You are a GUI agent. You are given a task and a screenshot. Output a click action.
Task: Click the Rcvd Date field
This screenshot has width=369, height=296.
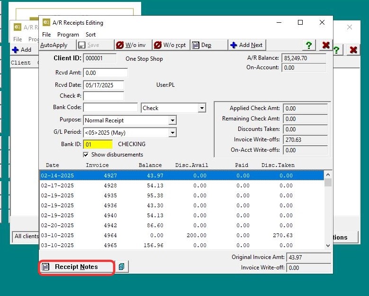[x=104, y=85]
